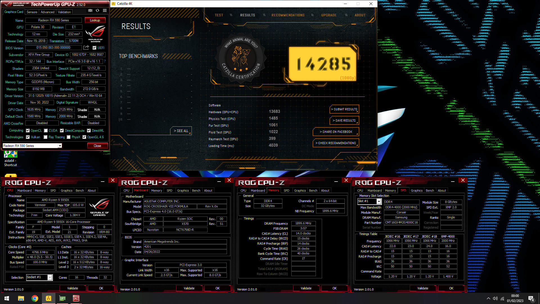Switch to the Validation tab in GPU-Z
Image resolution: width=540 pixels, height=304 pixels.
[x=64, y=12]
